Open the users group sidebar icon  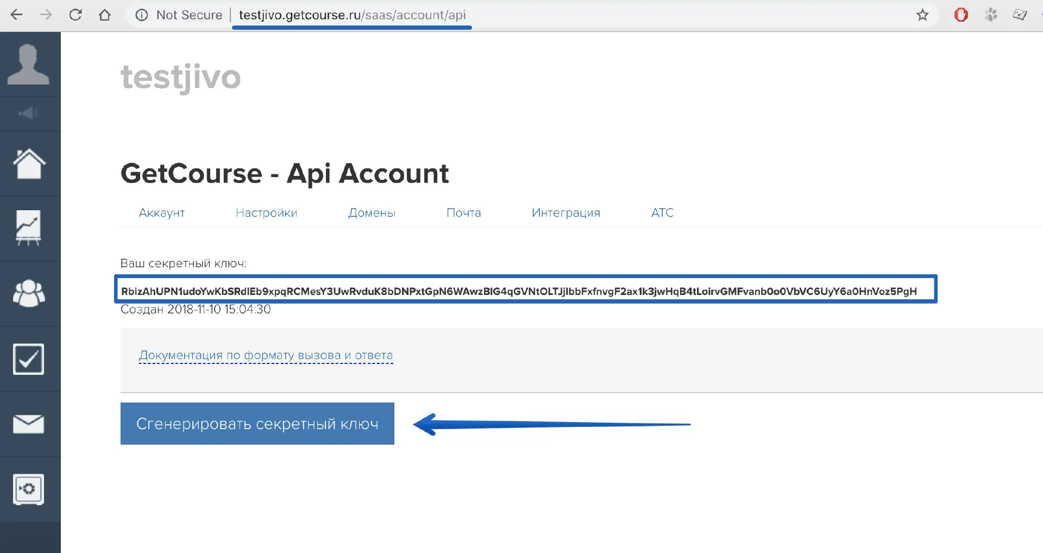click(x=29, y=293)
